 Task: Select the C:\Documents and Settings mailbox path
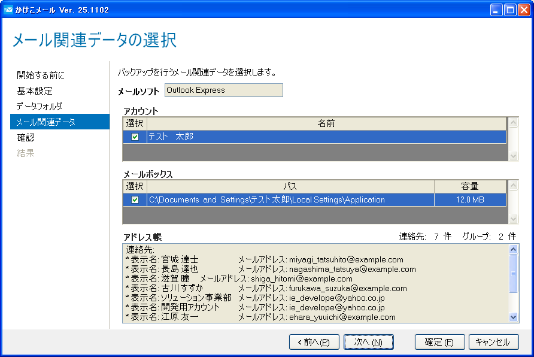click(290, 199)
